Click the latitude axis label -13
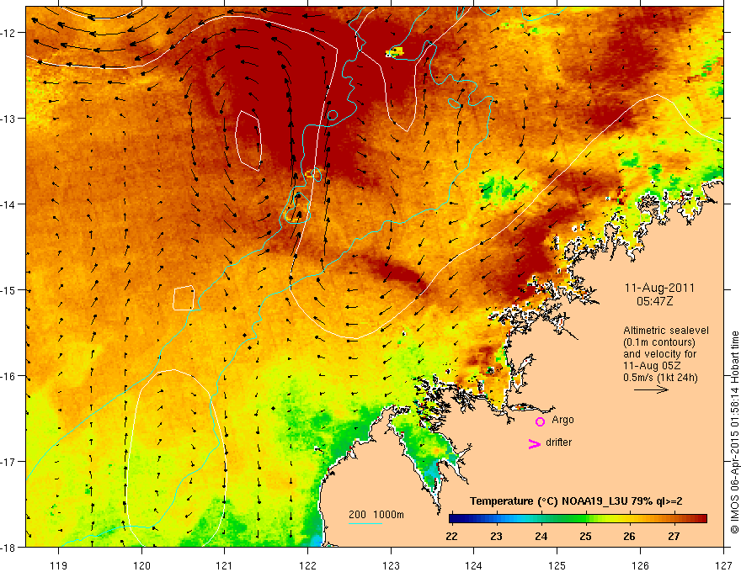Viewport: 741px width, 572px height. 8,119
